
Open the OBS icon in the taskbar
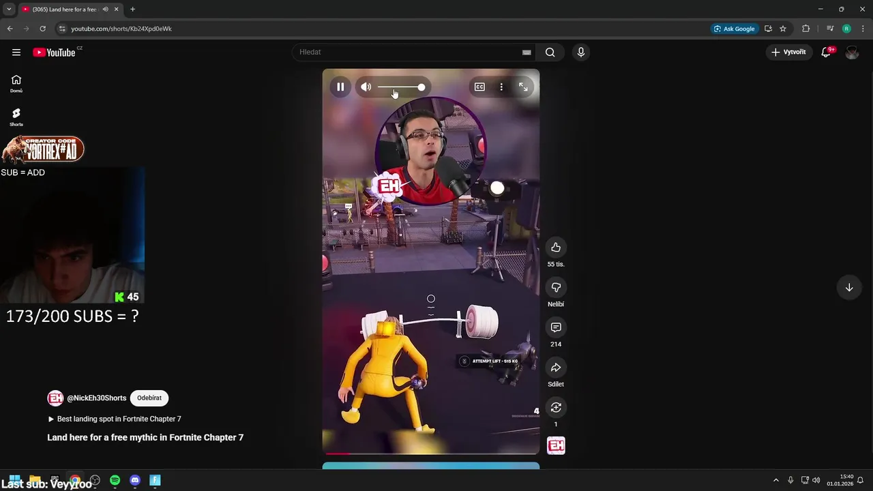95,480
